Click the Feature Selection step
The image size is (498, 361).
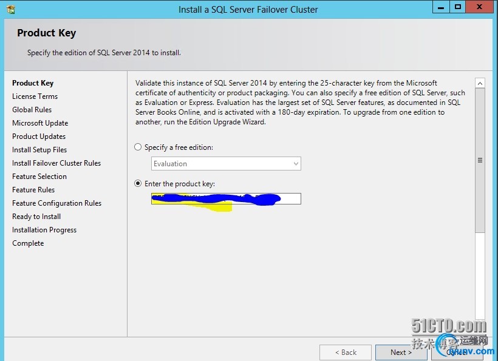coord(39,177)
